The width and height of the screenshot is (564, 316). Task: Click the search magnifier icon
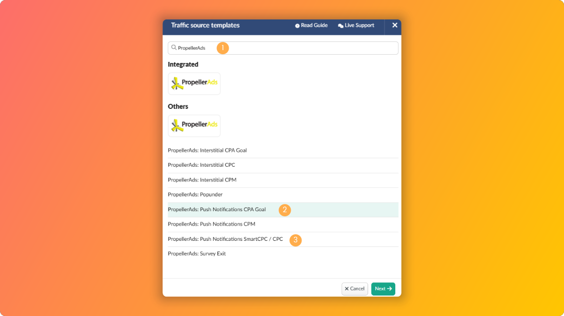point(174,48)
